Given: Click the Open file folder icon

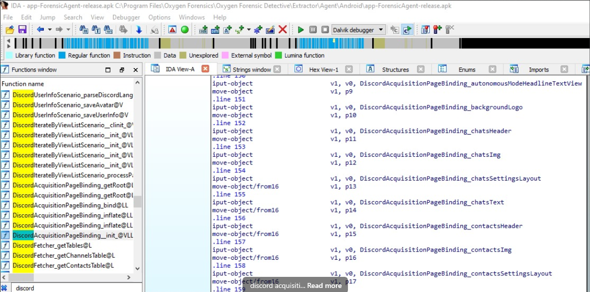Looking at the screenshot, I should point(10,30).
